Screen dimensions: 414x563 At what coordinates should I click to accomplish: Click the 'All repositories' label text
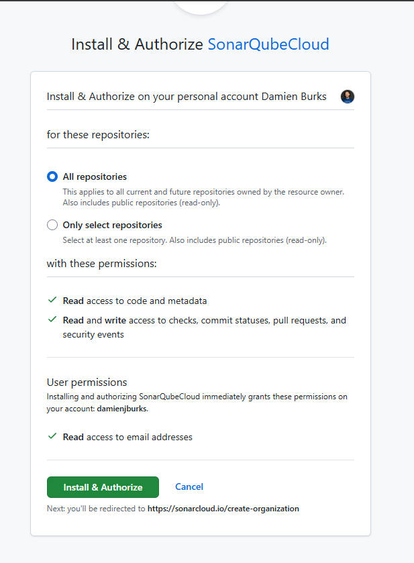[x=95, y=177]
